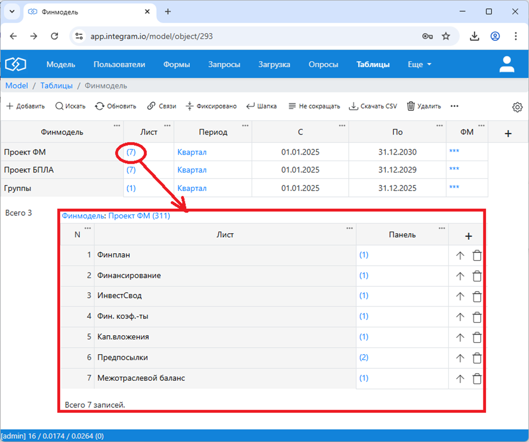Click the Скачать CSV download button
The height and width of the screenshot is (442, 529).
[373, 106]
